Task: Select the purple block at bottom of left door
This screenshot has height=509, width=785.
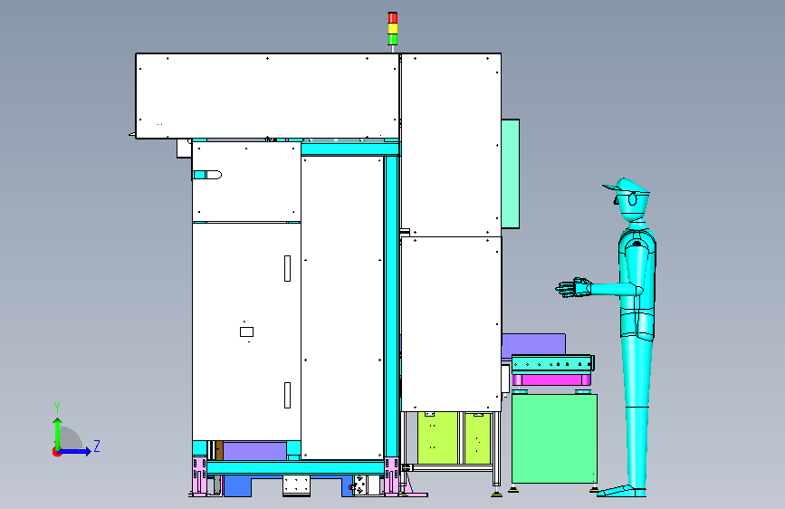Action: coord(254,451)
